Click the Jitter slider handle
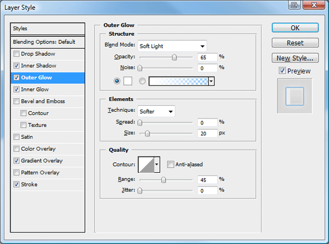The width and height of the screenshot is (329, 244). [x=140, y=190]
